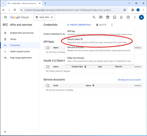Click the Delete button

pyautogui.click(x=101, y=25)
